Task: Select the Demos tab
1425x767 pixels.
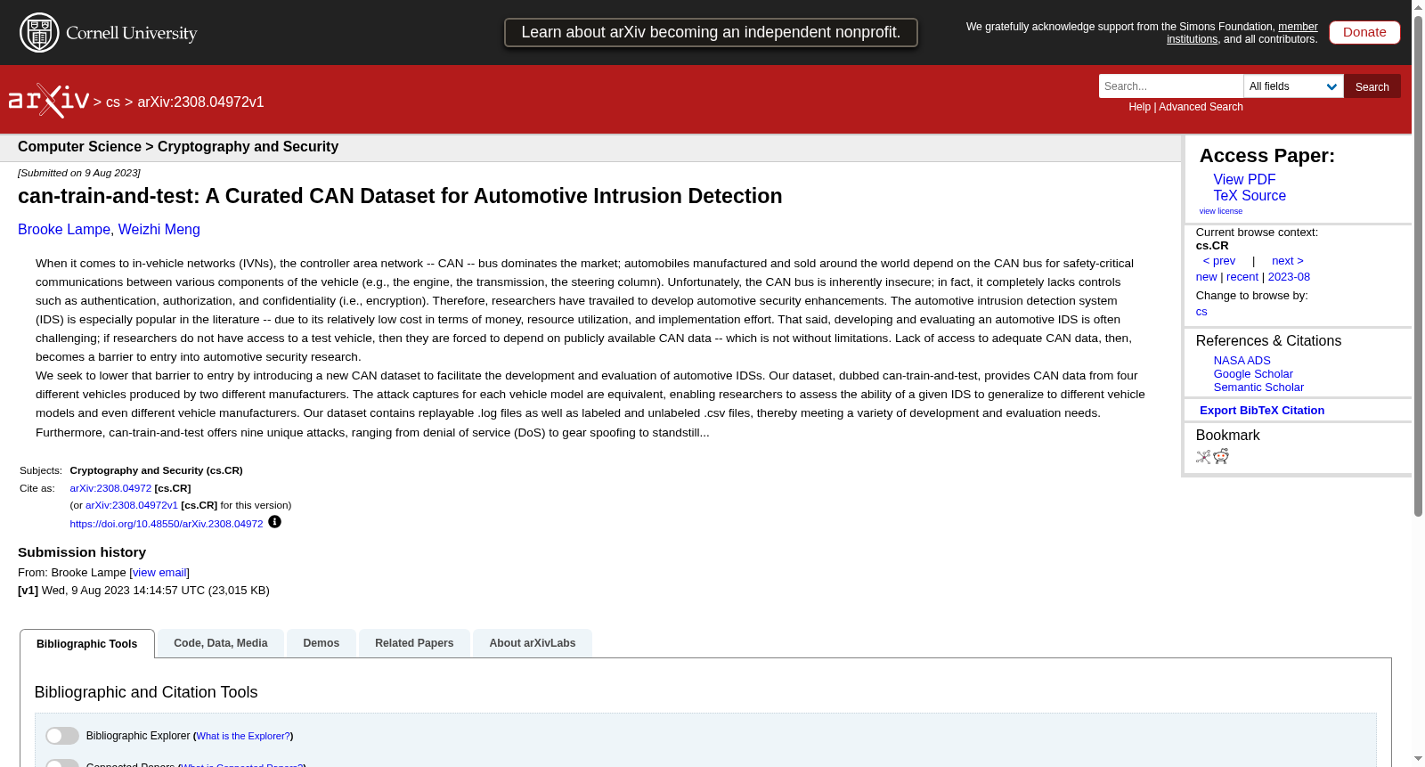Action: coord(322,643)
